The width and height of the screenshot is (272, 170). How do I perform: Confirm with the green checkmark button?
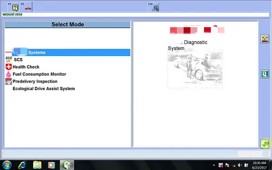(265, 144)
